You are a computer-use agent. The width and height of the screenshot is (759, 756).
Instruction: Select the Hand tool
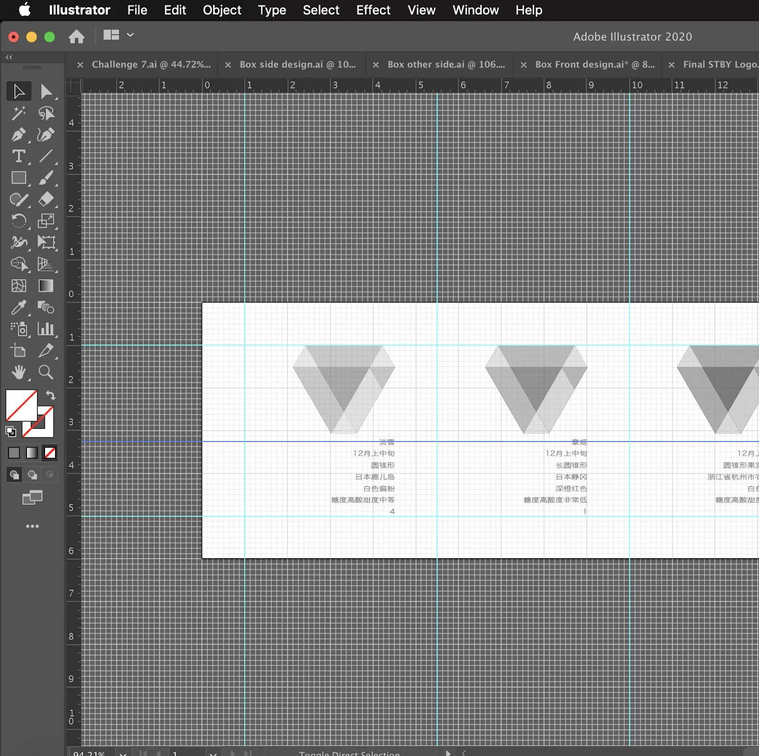pos(19,372)
